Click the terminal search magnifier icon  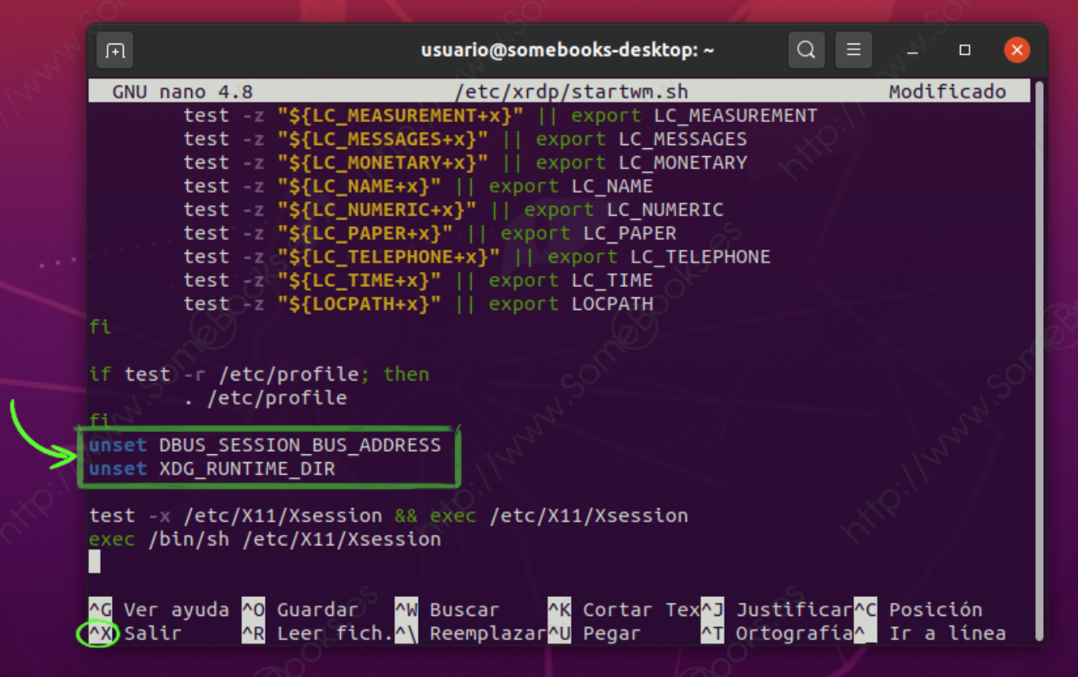pos(806,51)
